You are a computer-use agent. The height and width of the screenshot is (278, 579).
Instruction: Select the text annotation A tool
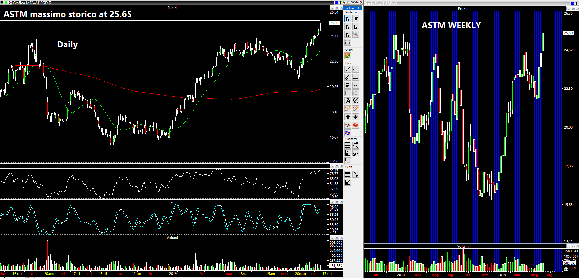click(x=348, y=101)
